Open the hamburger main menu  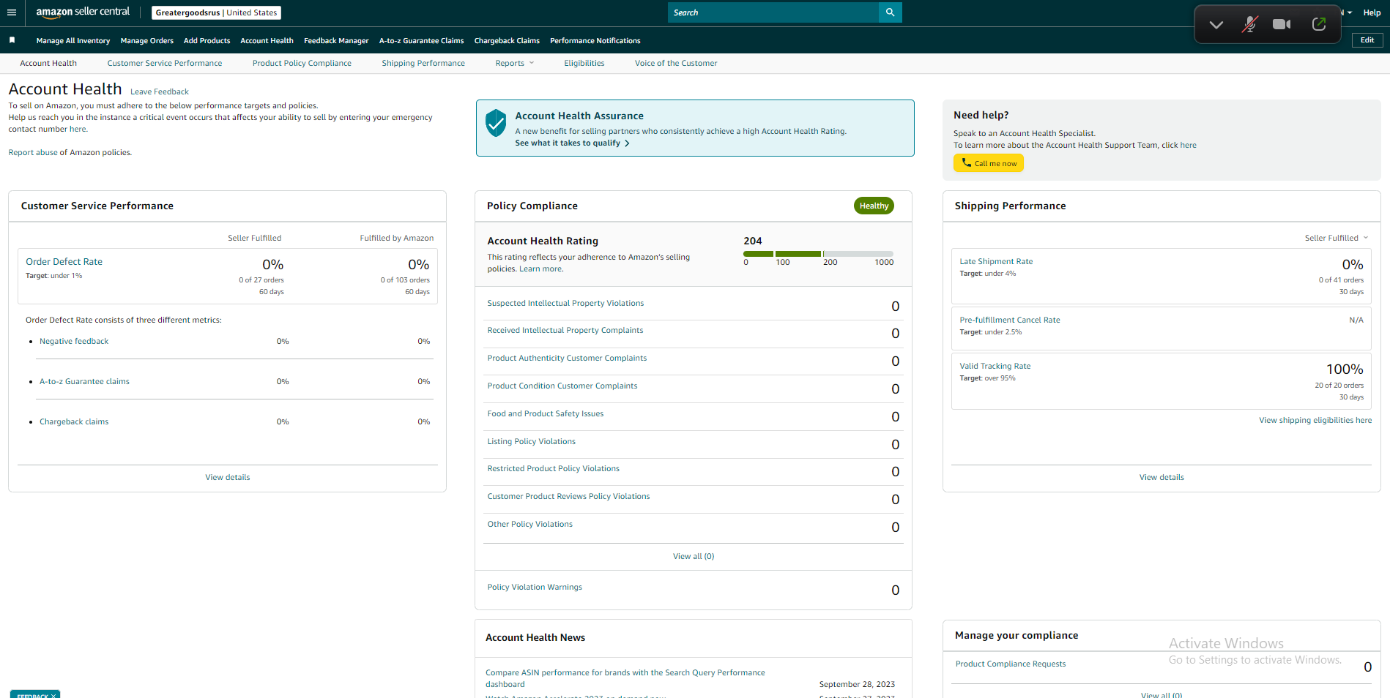tap(12, 12)
